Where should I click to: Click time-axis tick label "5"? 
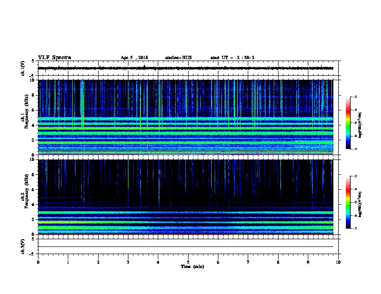(x=188, y=262)
